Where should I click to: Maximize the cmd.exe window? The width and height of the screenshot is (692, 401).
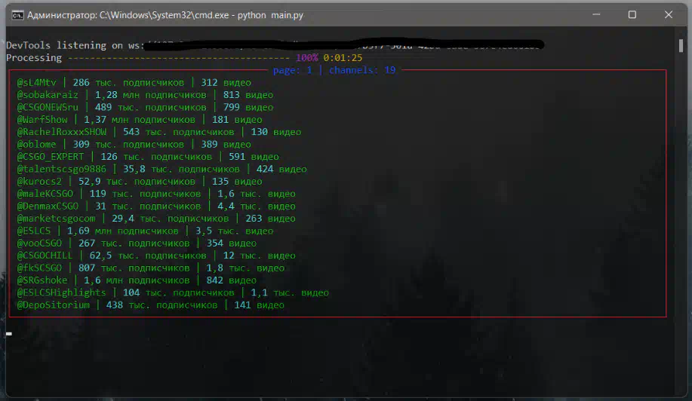click(632, 14)
